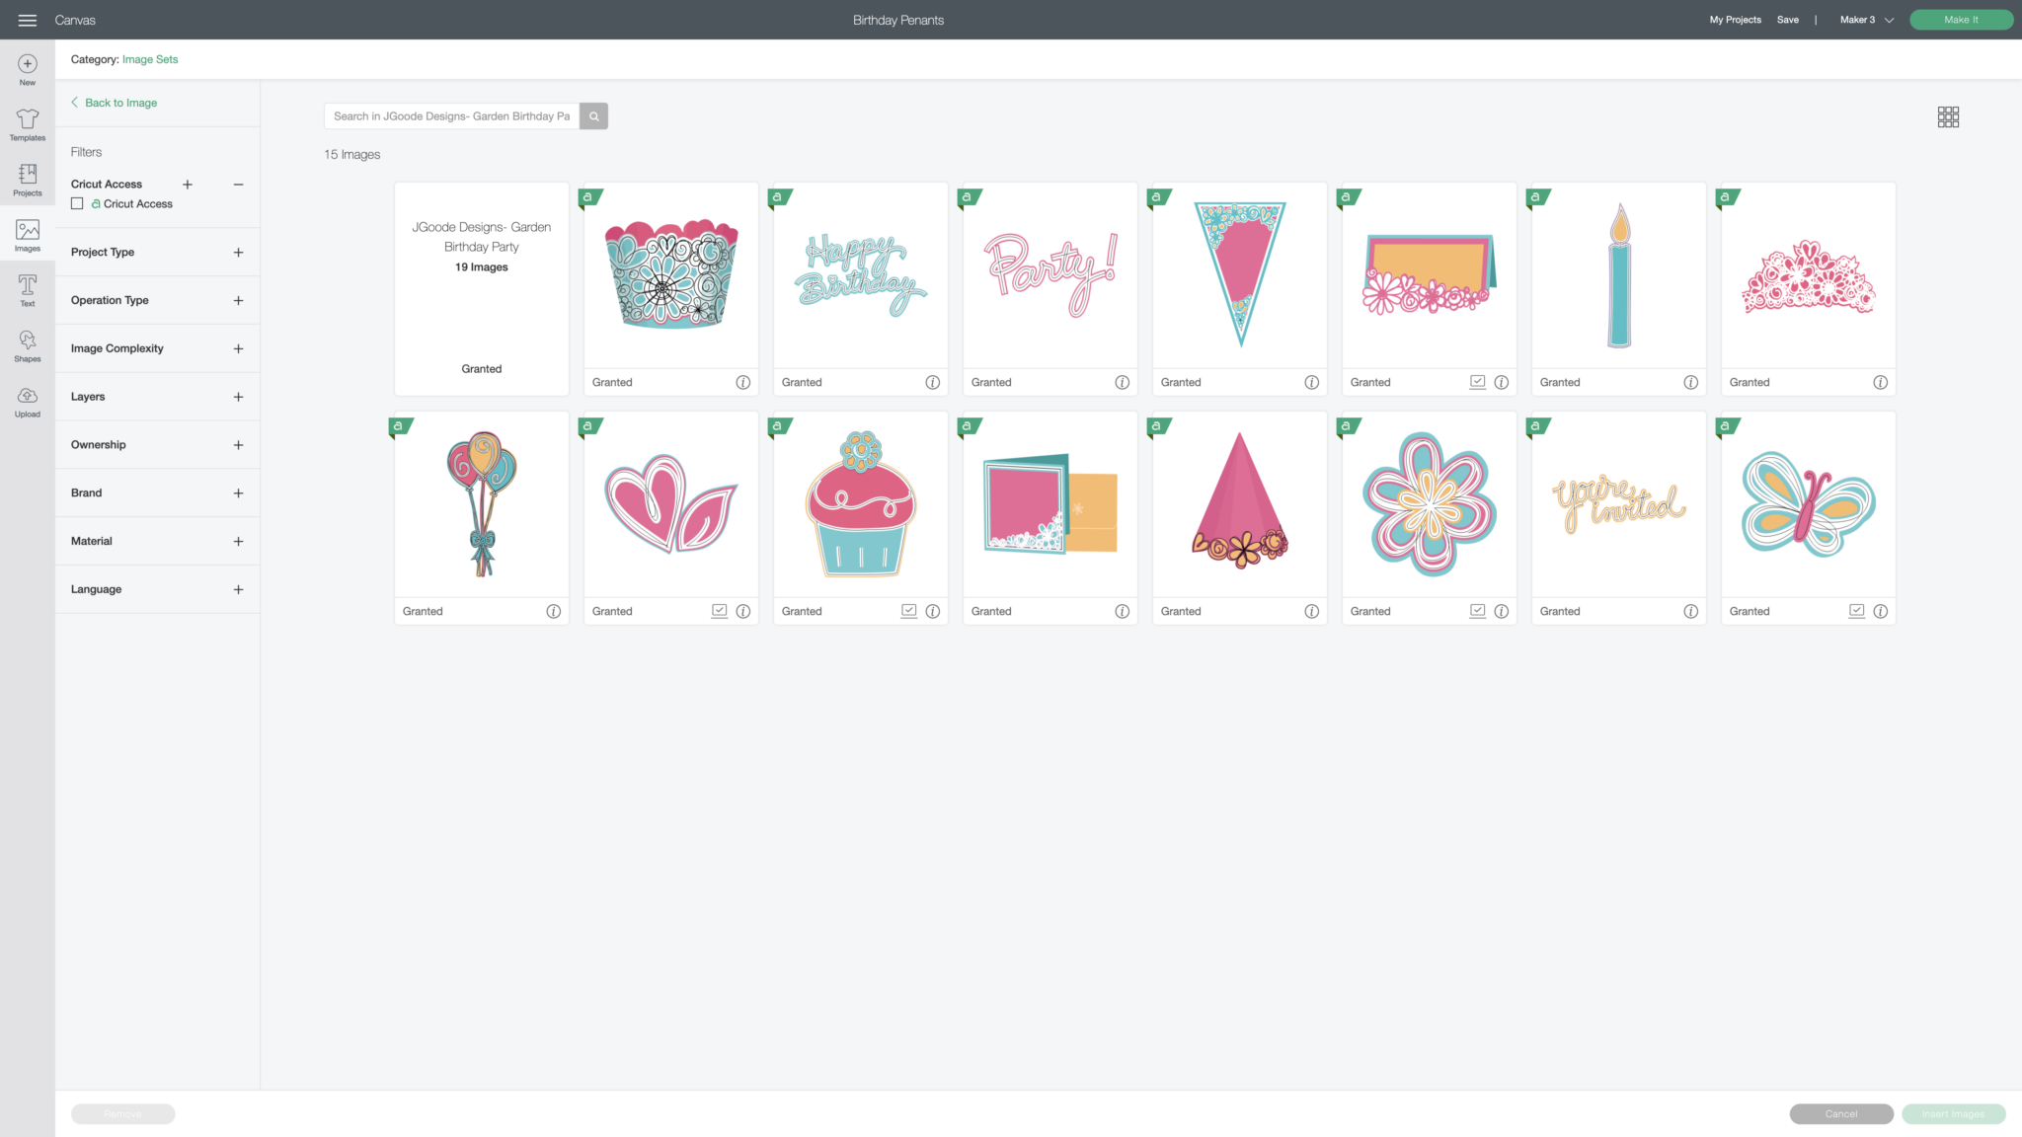Click Save in the top bar
Viewport: 2022px width, 1137px height.
tap(1787, 20)
